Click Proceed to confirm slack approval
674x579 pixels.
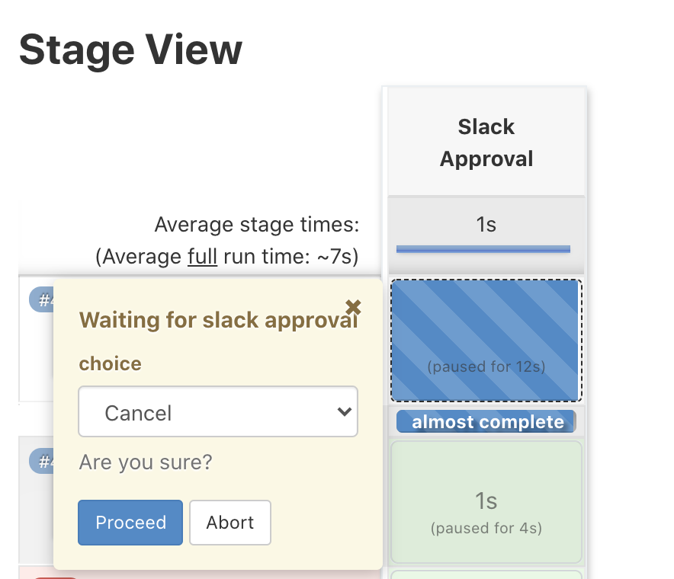tap(130, 523)
